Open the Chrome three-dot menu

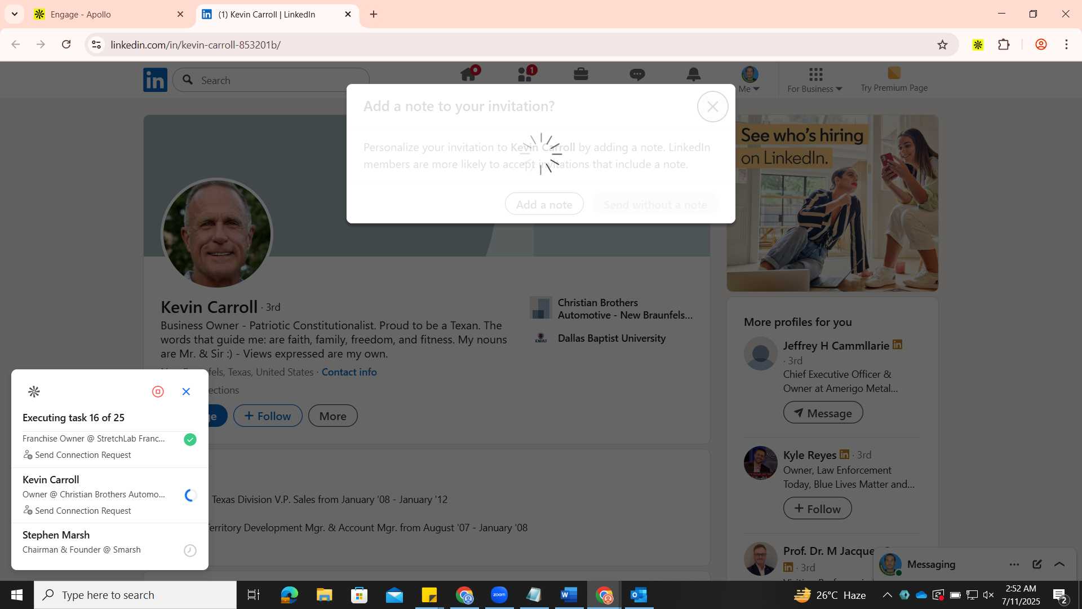1066,45
